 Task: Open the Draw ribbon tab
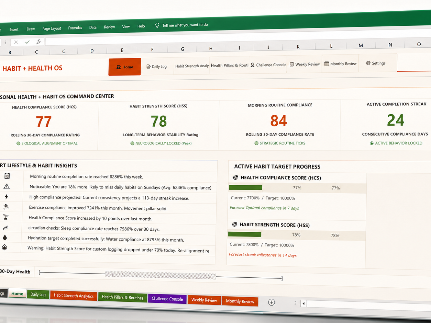(x=31, y=29)
